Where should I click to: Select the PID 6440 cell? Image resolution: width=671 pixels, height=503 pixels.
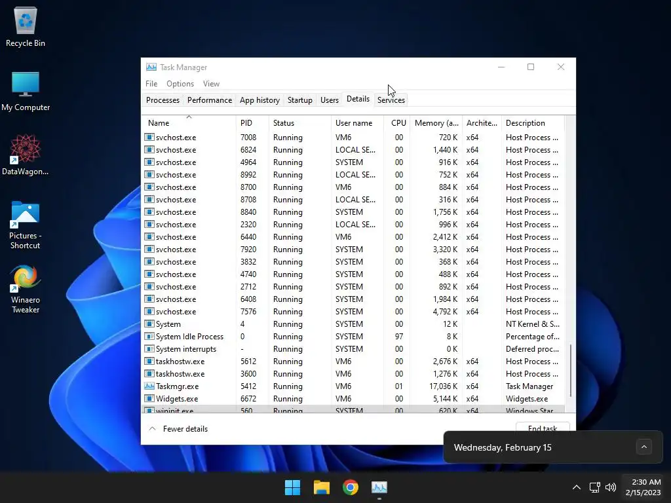coord(248,237)
